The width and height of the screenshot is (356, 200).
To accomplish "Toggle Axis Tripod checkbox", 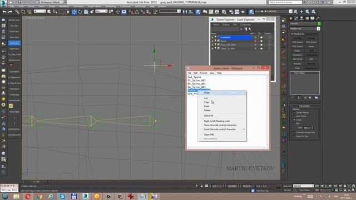I will pyautogui.click(x=294, y=116).
